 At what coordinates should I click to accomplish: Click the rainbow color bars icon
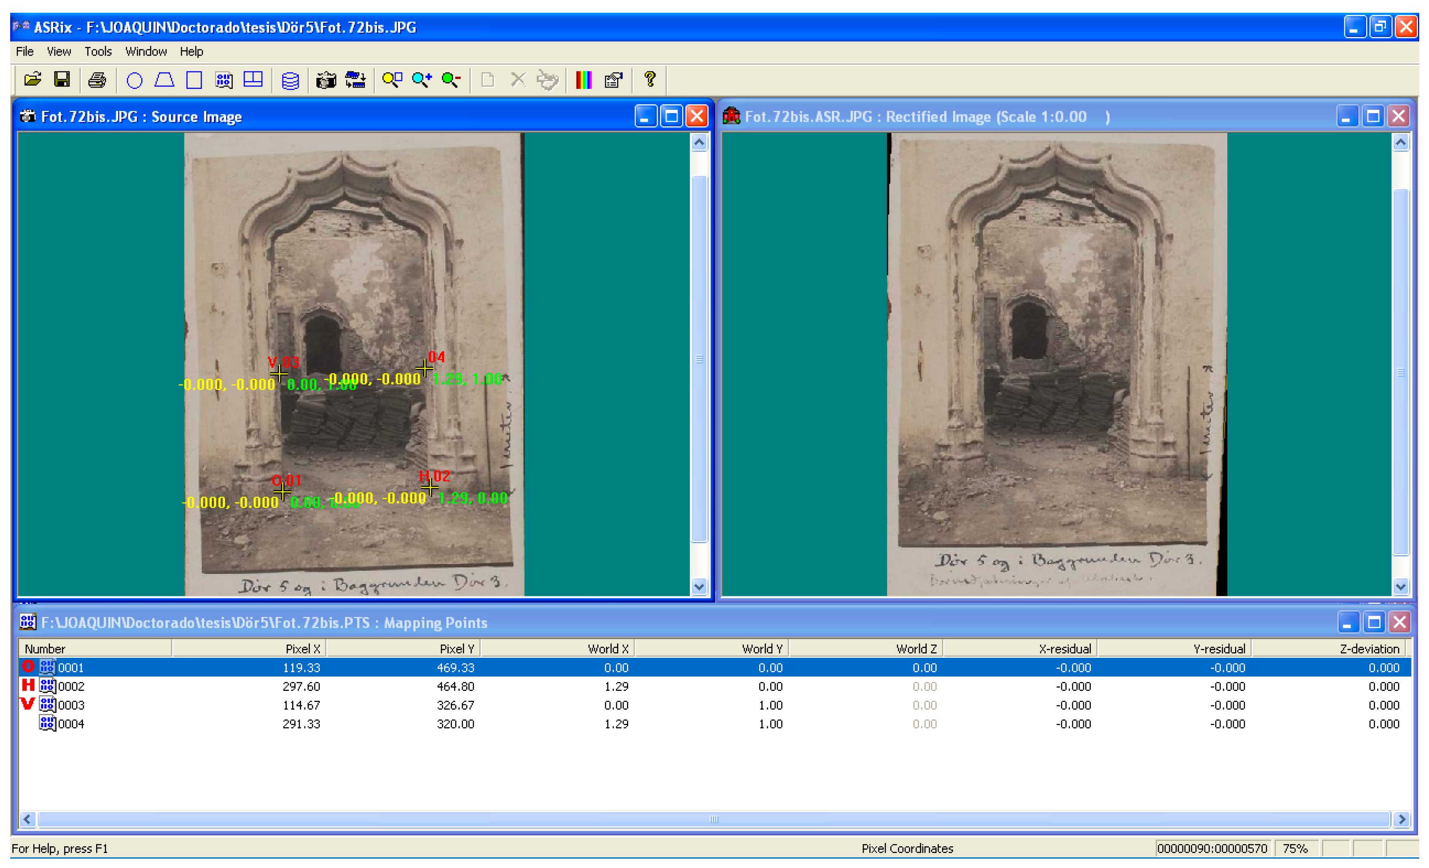[x=584, y=80]
